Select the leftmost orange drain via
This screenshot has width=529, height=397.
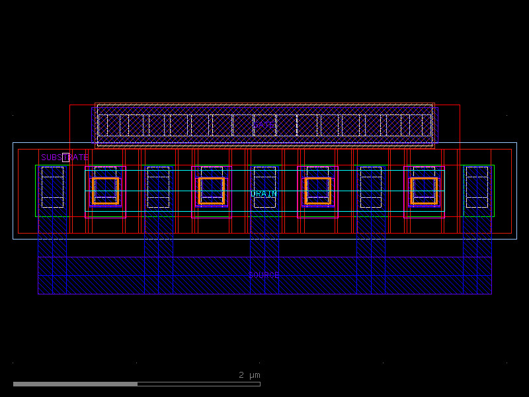click(104, 191)
